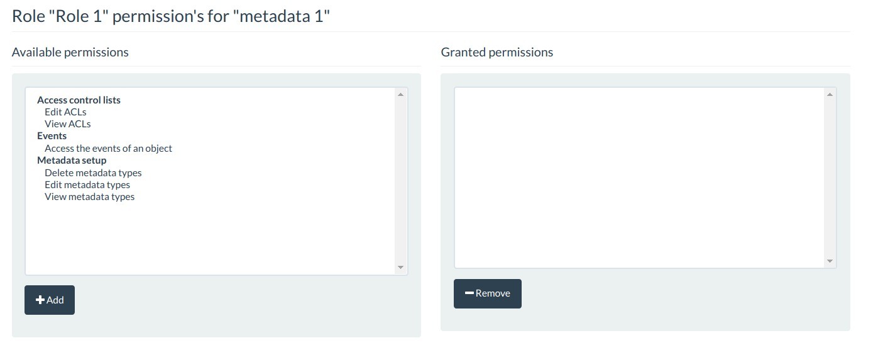Screen dimensions: 878x348
Task: Click down arrow of Granted permissions scrollbar
Action: click(830, 261)
